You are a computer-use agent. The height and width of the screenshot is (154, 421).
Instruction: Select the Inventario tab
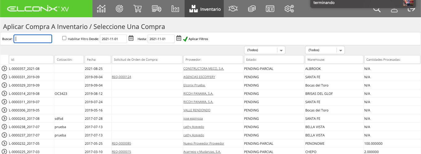(204, 9)
